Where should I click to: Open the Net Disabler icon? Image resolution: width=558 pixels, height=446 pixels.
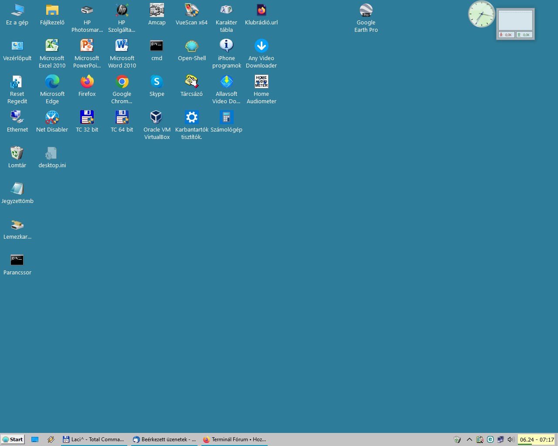(x=52, y=122)
